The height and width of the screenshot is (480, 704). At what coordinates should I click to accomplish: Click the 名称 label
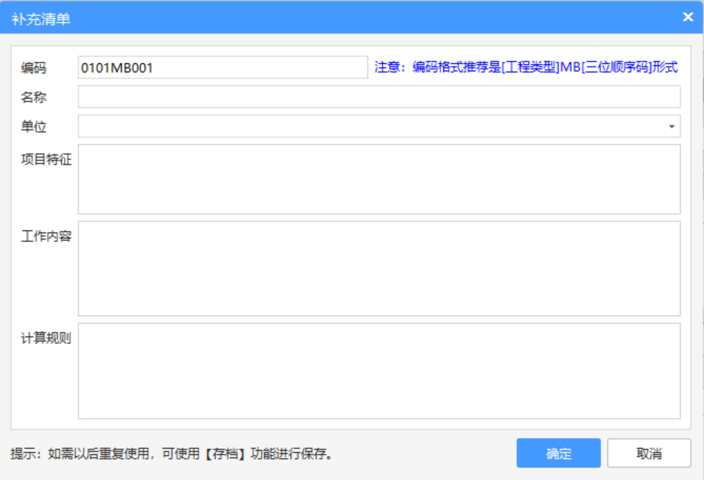[x=34, y=97]
